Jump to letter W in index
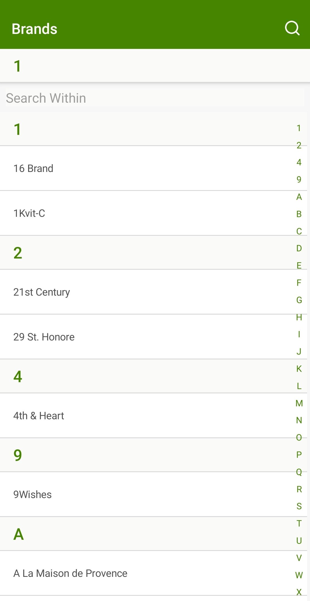 coord(299,575)
